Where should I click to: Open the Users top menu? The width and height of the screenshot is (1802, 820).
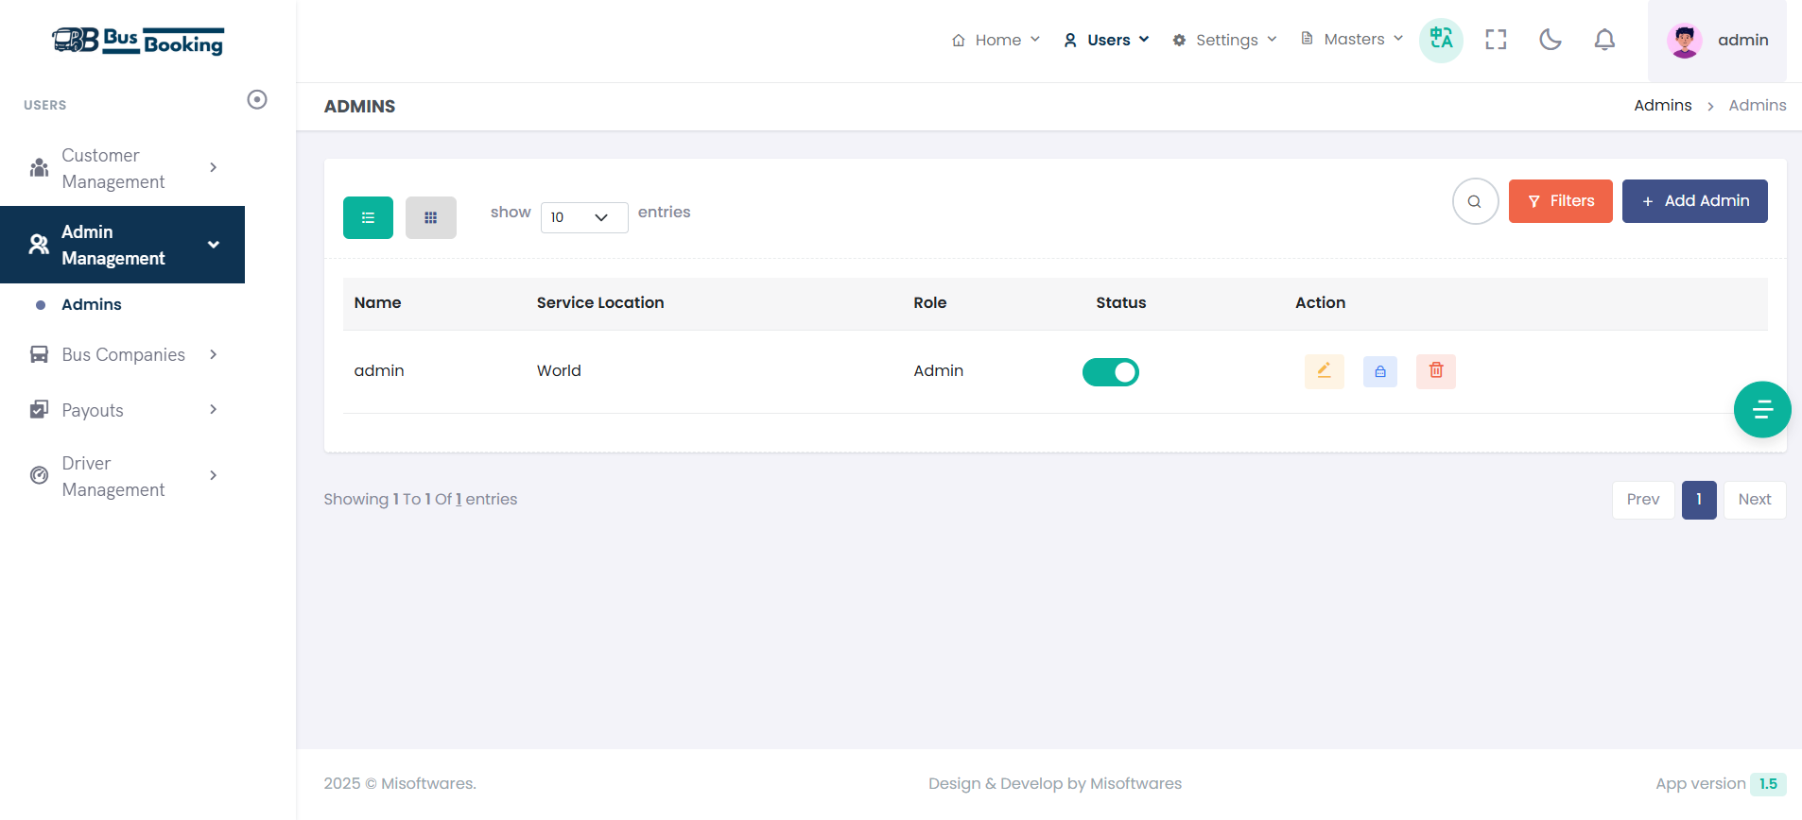[1106, 40]
